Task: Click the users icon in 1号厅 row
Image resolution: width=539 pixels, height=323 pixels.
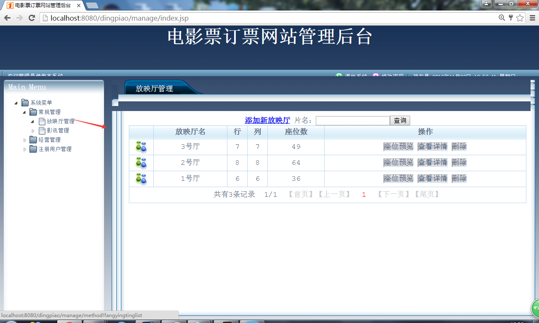Action: click(x=141, y=179)
